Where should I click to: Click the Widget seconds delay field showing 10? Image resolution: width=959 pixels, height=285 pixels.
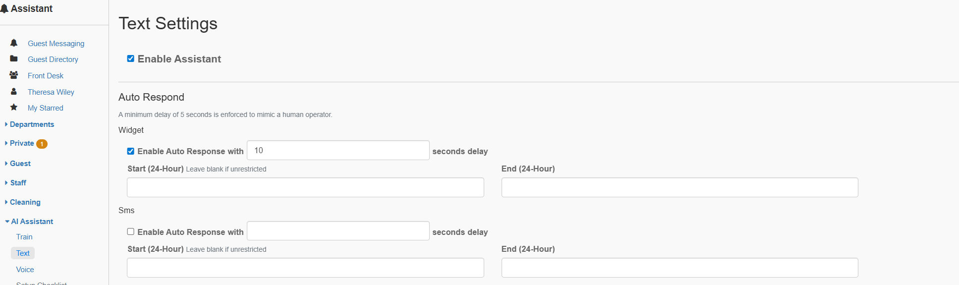coord(338,150)
